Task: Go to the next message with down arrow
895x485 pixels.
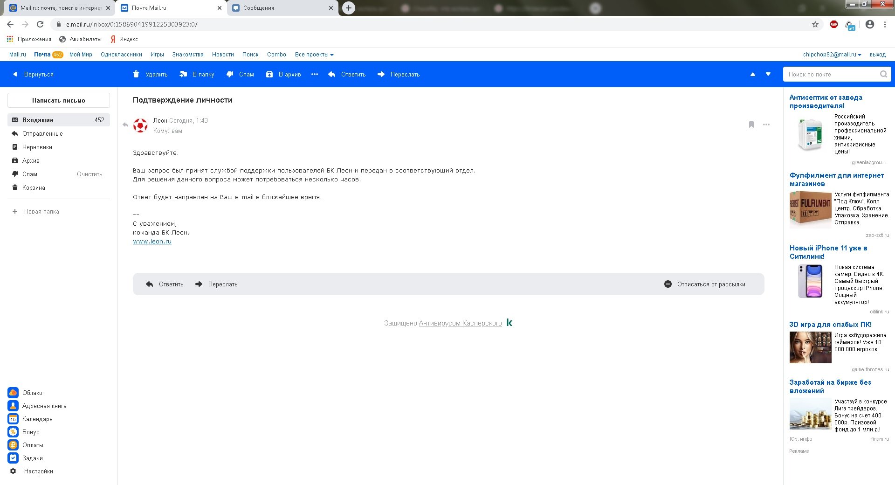Action: 768,74
